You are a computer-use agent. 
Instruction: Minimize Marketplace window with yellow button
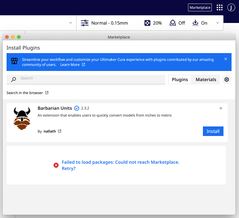13,37
